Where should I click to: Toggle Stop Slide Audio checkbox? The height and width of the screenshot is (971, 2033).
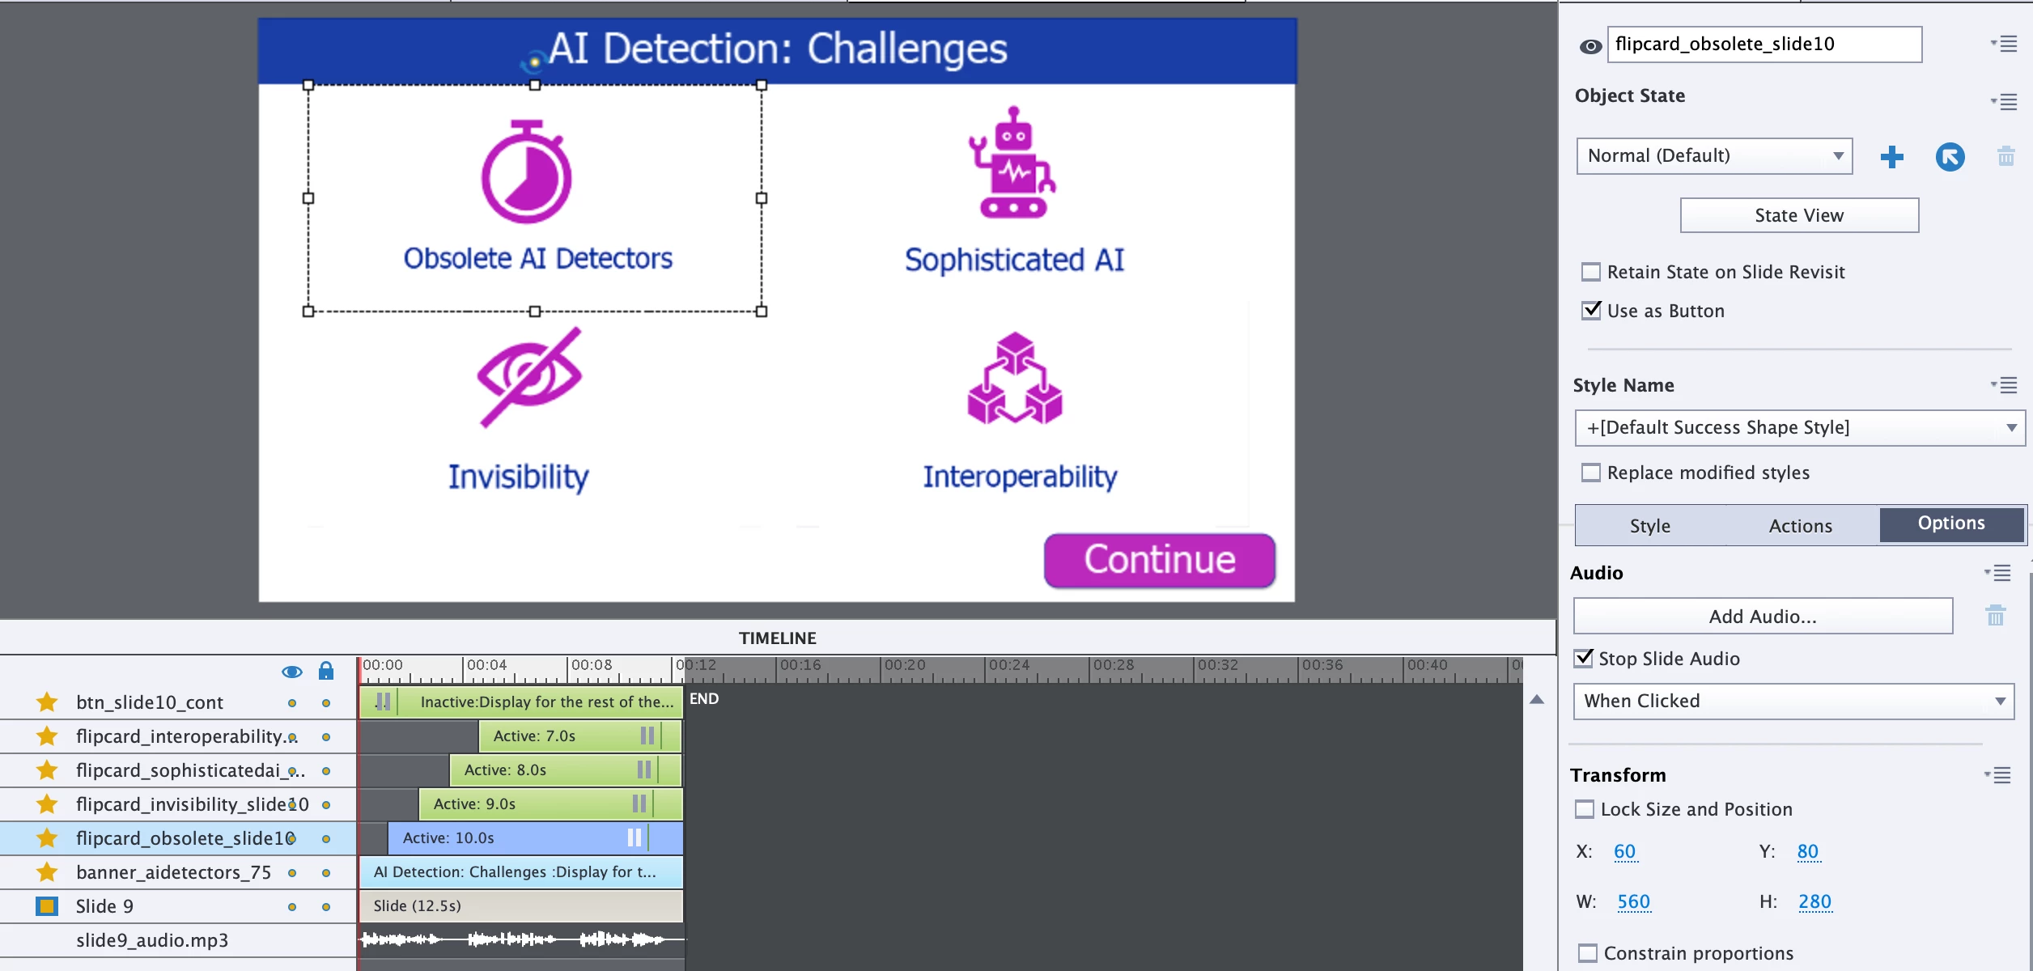tap(1584, 659)
